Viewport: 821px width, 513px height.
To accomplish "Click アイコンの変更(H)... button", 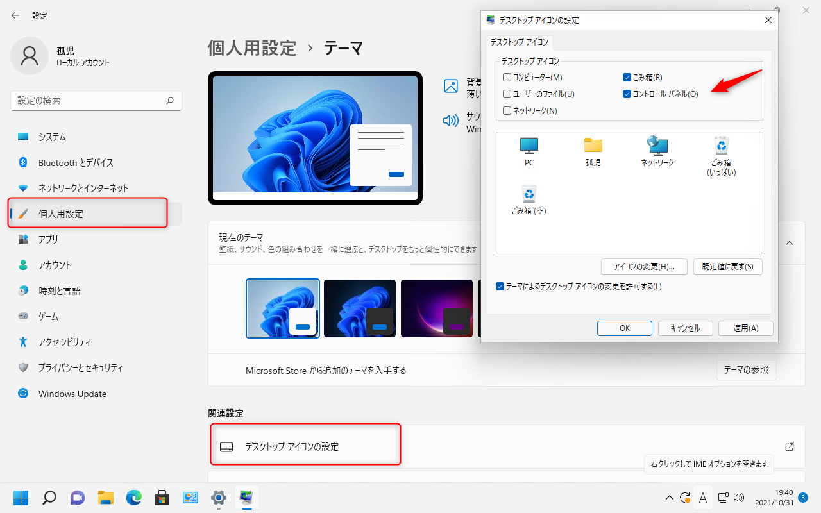I will [644, 267].
